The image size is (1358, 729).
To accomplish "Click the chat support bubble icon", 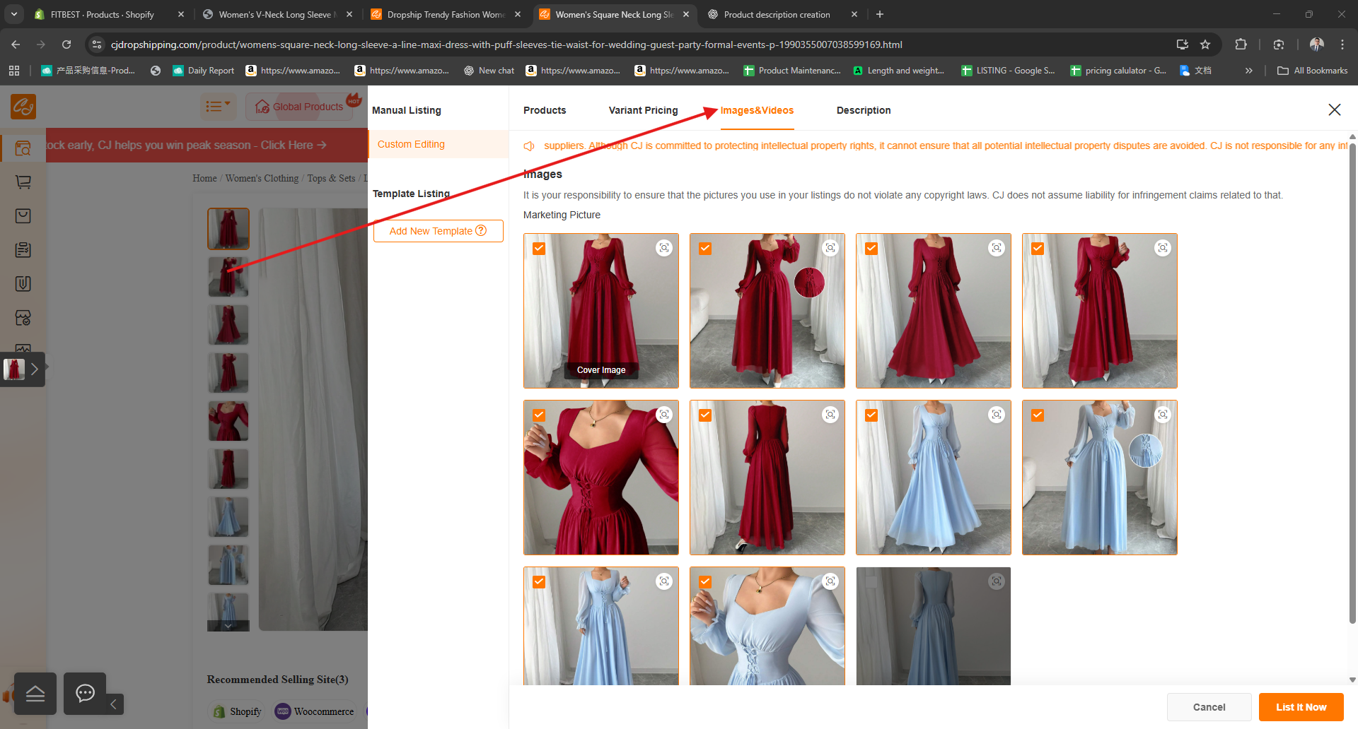I will pyautogui.click(x=85, y=694).
